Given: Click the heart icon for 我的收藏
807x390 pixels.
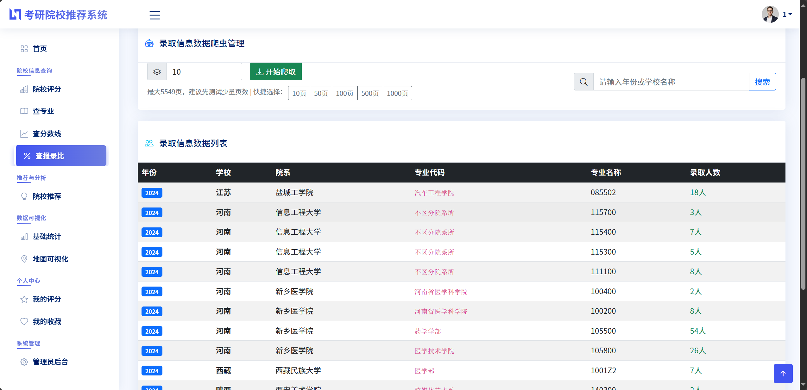Looking at the screenshot, I should 24,322.
